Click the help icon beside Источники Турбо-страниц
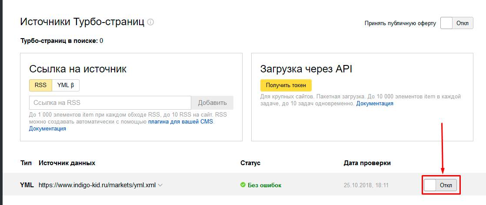The height and width of the screenshot is (205, 486). 150,22
